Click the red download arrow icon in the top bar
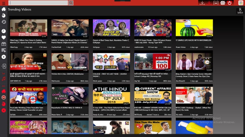Viewport: 245px width, 137px height. tap(209, 3)
